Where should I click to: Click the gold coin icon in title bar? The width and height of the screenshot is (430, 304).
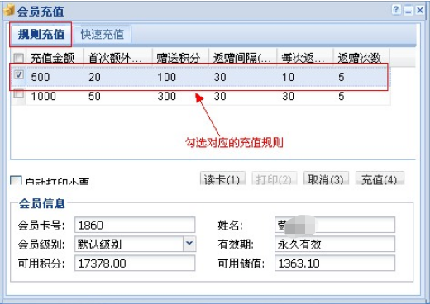pos(9,11)
